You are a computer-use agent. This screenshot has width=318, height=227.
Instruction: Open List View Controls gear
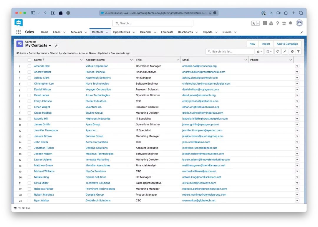(x=259, y=52)
